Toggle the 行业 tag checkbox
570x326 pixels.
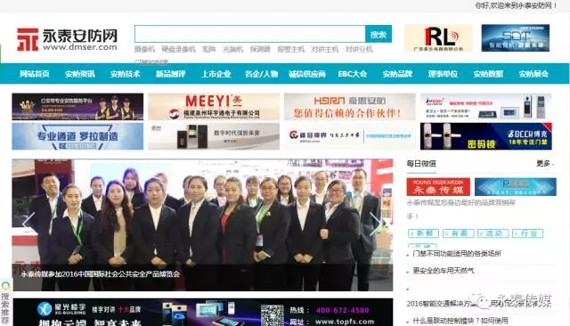tap(527, 233)
